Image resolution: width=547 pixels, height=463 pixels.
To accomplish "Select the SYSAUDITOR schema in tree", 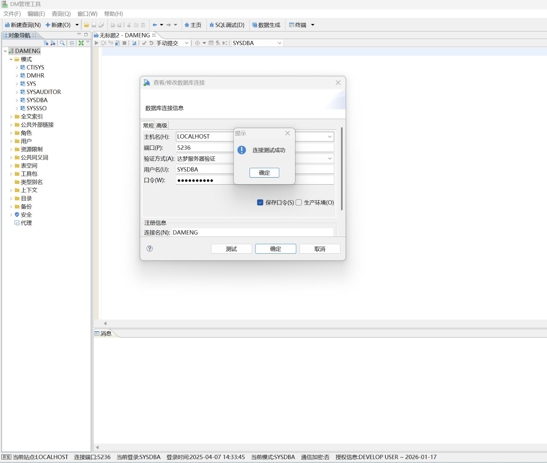I will coord(44,92).
